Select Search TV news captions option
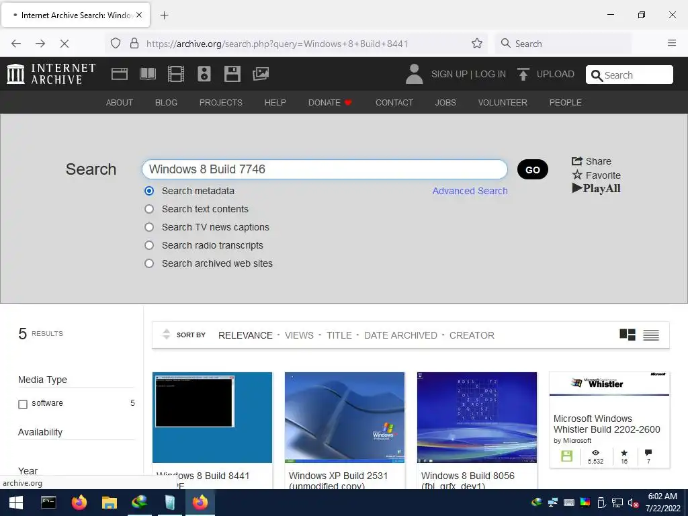 [149, 227]
